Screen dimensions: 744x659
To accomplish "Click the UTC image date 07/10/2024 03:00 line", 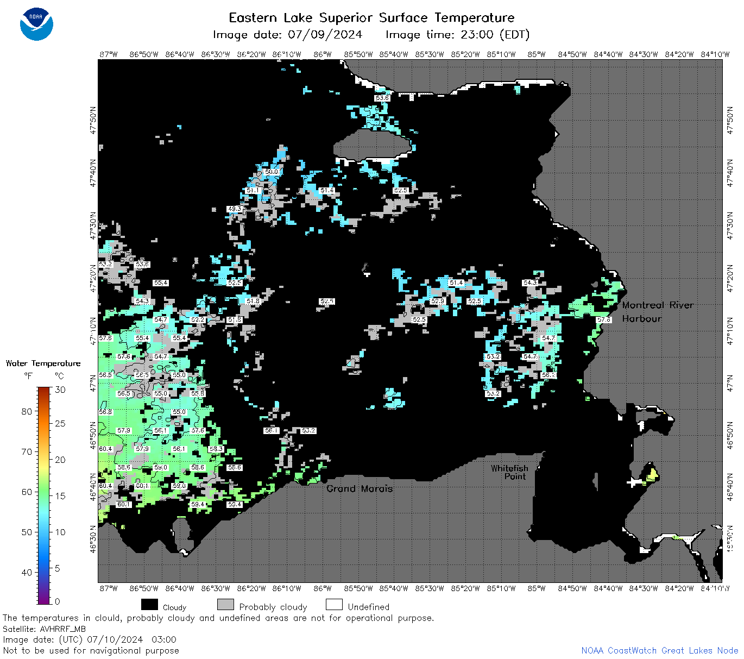I will pos(90,639).
